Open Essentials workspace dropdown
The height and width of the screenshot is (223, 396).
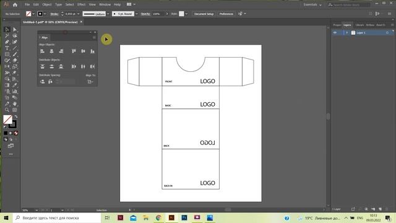312,4
